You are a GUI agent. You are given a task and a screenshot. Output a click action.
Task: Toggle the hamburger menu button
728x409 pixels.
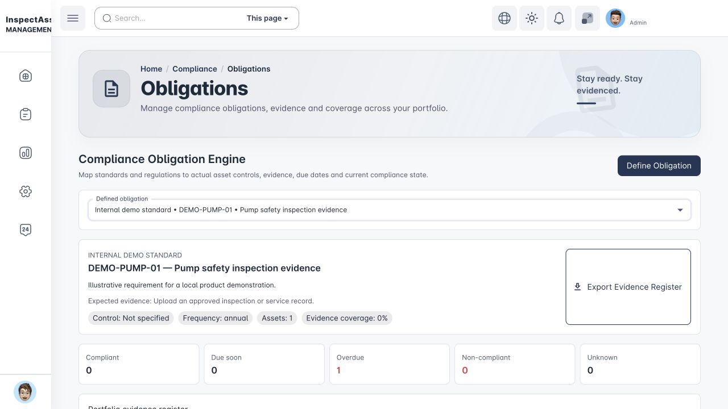(x=73, y=18)
